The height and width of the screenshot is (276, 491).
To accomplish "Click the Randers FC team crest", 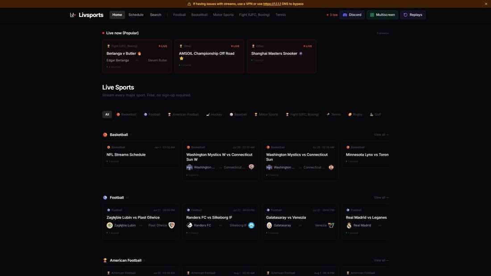I will pyautogui.click(x=189, y=225).
